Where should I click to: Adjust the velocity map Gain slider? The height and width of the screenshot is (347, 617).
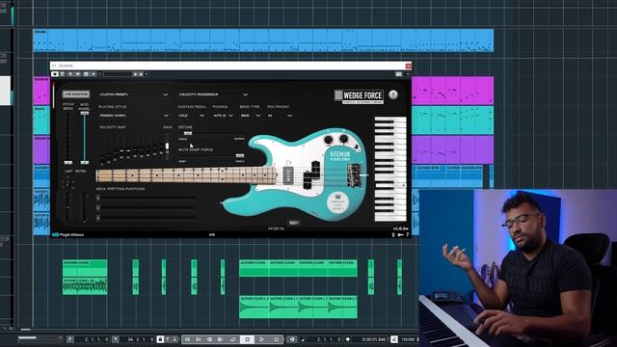167,147
